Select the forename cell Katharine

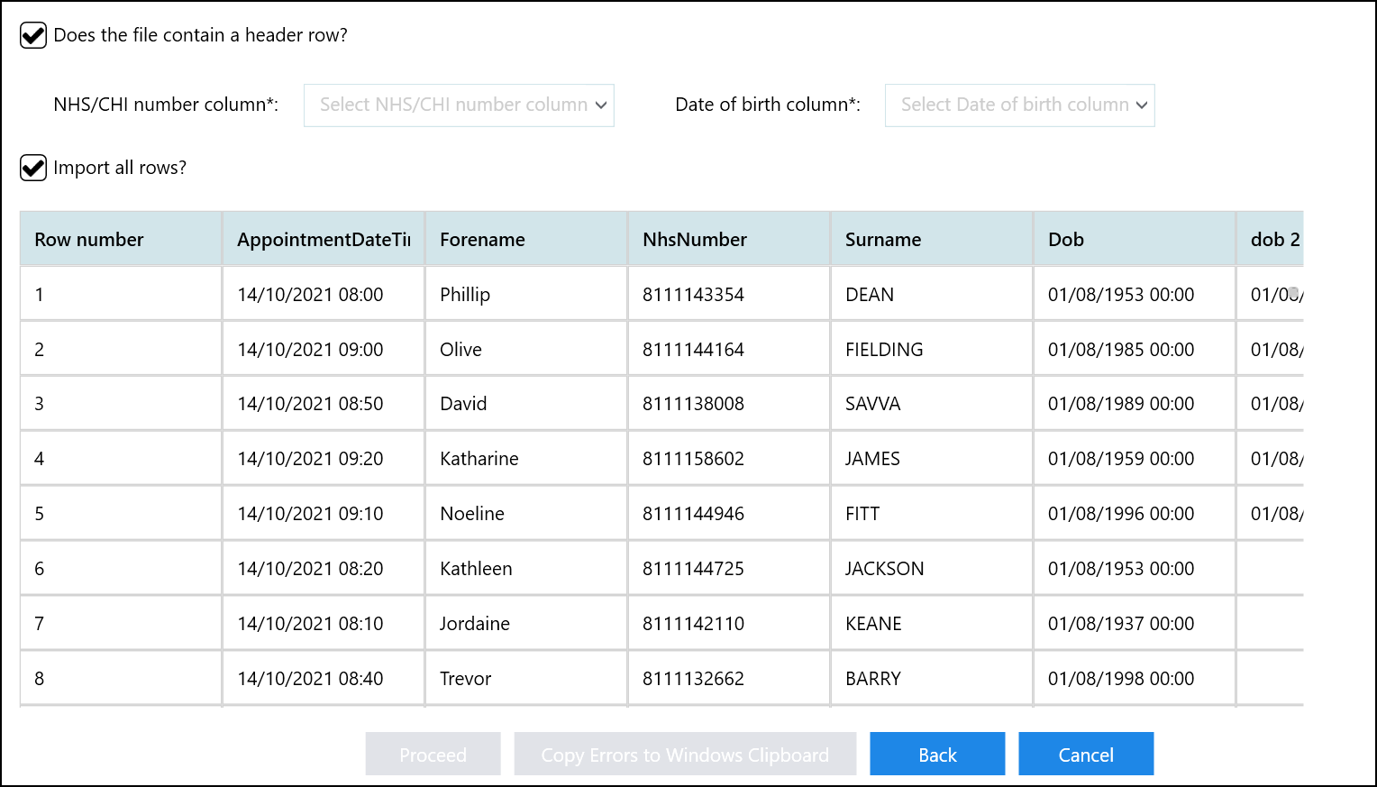click(x=479, y=459)
